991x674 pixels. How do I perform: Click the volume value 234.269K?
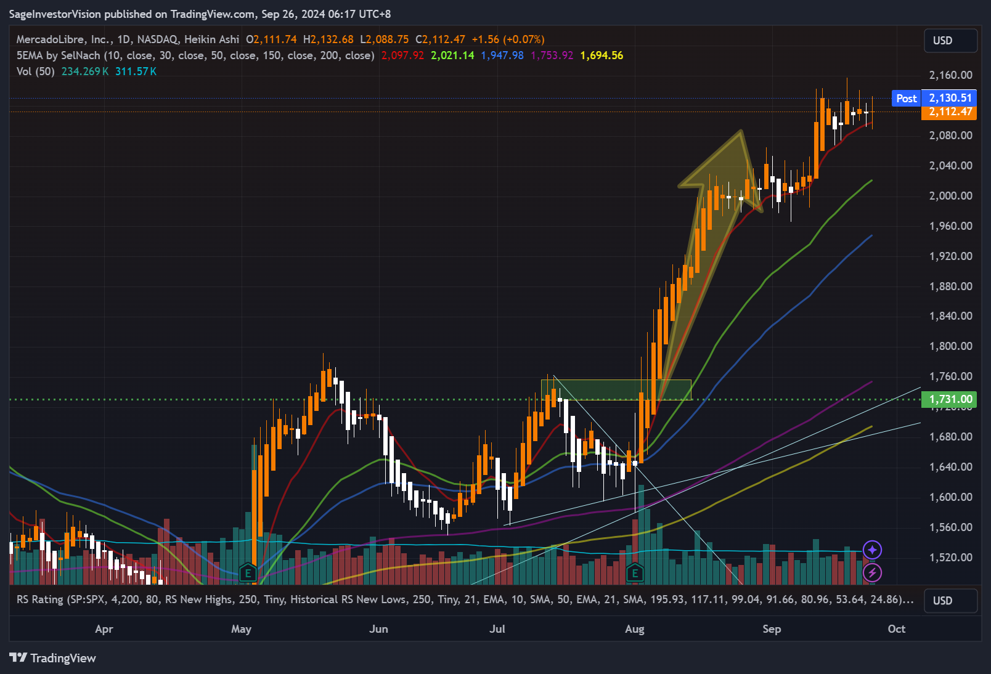coord(85,71)
